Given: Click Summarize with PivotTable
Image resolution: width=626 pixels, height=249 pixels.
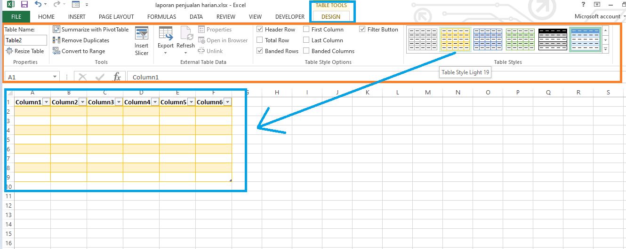Looking at the screenshot, I should (x=91, y=30).
